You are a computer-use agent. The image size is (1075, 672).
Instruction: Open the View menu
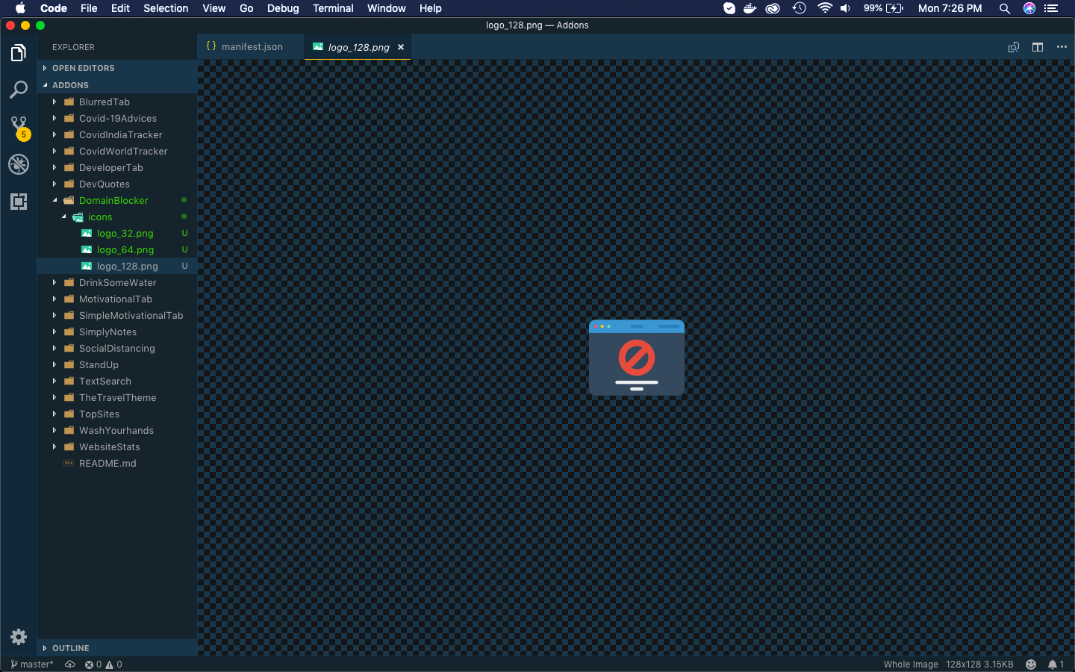pos(214,8)
